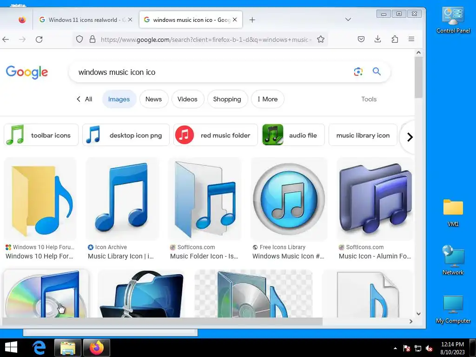Select the Network desktop icon
Viewport: 476px width, 357px height.
pos(453,260)
